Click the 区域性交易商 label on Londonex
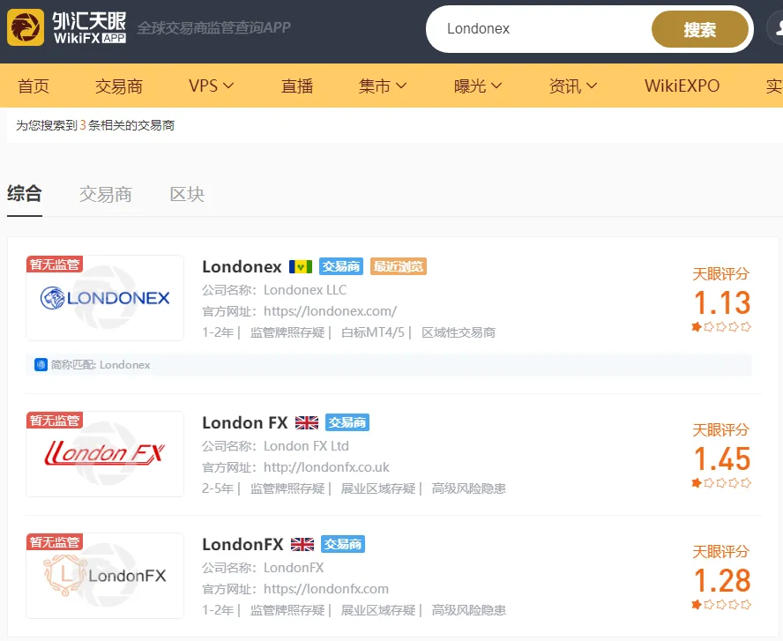 tap(459, 332)
